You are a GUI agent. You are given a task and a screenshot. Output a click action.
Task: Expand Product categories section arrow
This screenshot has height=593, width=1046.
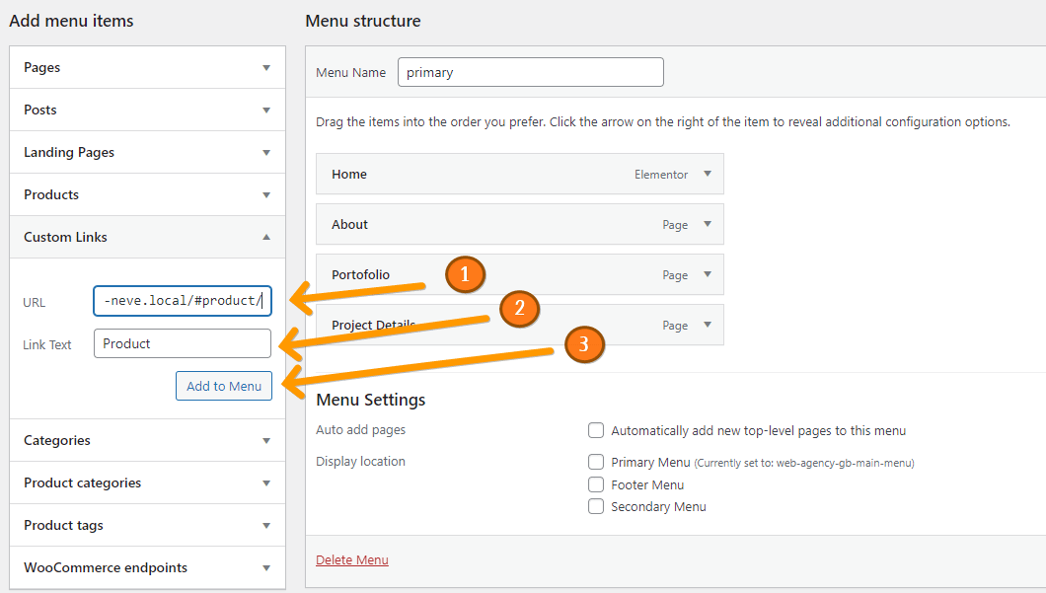pos(266,483)
